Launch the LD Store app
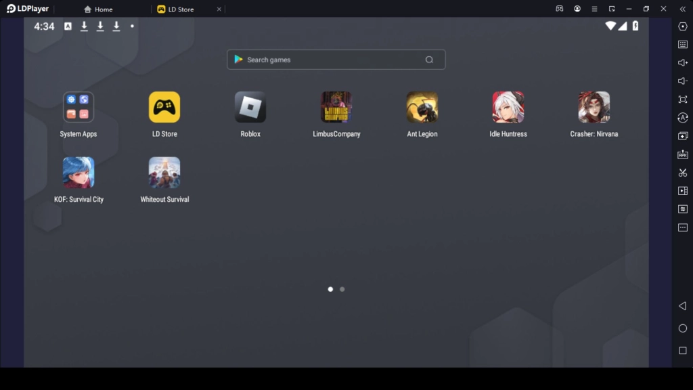 click(x=164, y=107)
